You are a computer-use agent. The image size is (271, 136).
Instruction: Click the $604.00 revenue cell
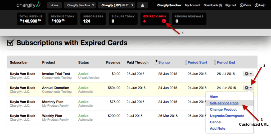tap(114, 88)
